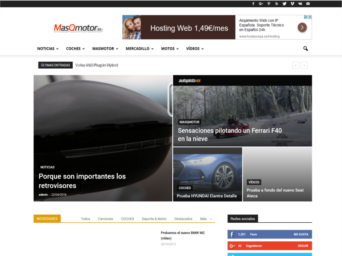Open the Twitter icon in top bar
342x256 pixels.
point(284,4)
